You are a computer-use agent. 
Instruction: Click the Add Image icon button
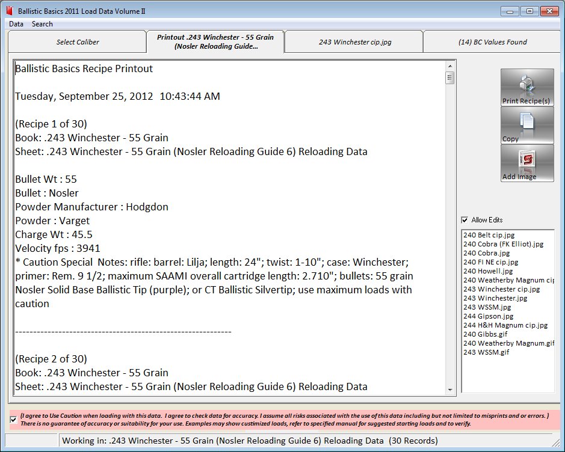(526, 162)
